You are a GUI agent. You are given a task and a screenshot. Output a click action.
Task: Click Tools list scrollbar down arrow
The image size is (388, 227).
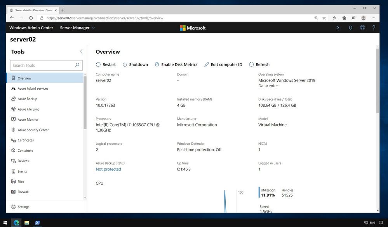pyautogui.click(x=85, y=198)
